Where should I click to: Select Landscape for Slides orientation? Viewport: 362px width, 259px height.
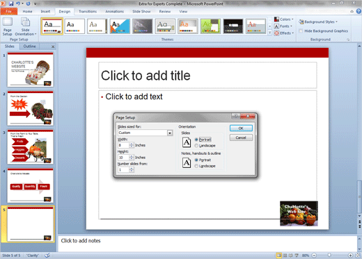[x=196, y=146]
